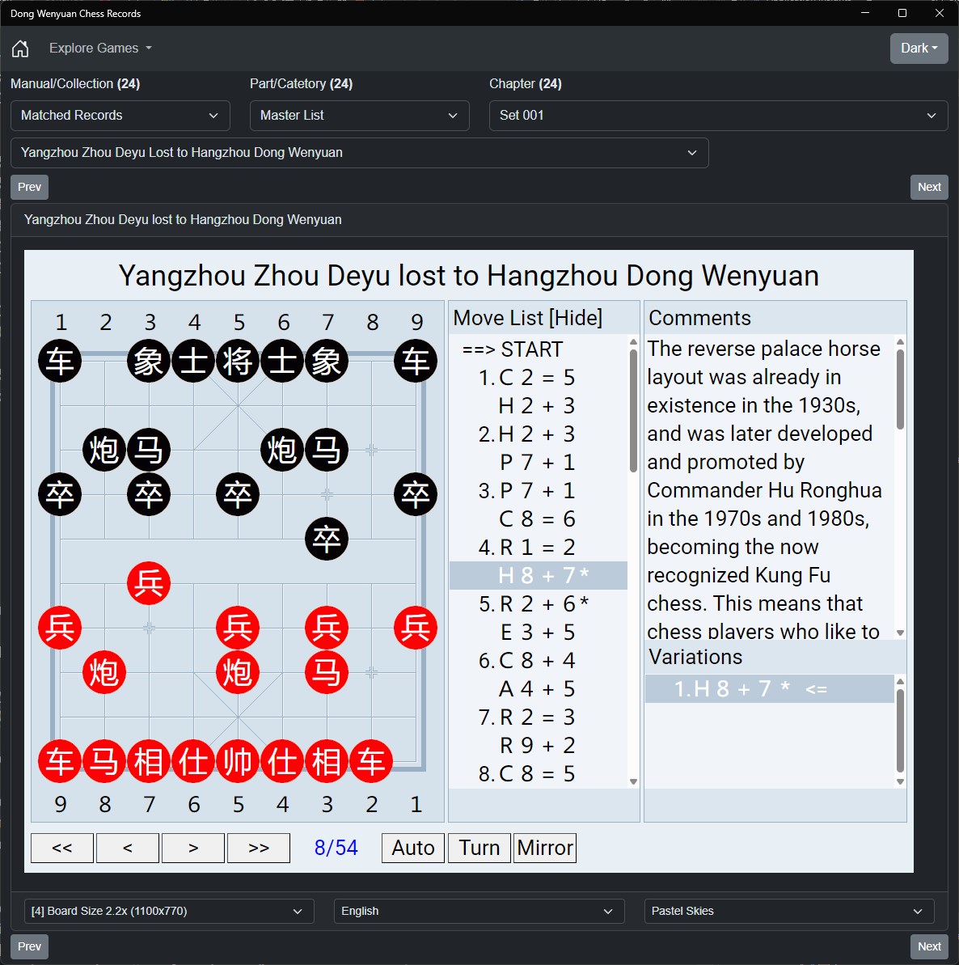Expand the Master List category dropdown
Image resolution: width=959 pixels, height=965 pixels.
(x=359, y=116)
